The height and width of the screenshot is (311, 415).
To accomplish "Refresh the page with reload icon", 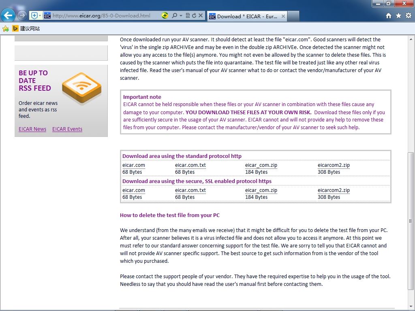I will point(194,16).
